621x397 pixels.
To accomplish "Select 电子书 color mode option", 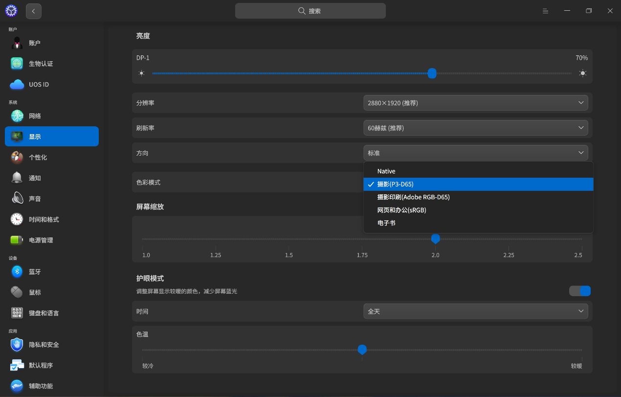I will point(478,223).
